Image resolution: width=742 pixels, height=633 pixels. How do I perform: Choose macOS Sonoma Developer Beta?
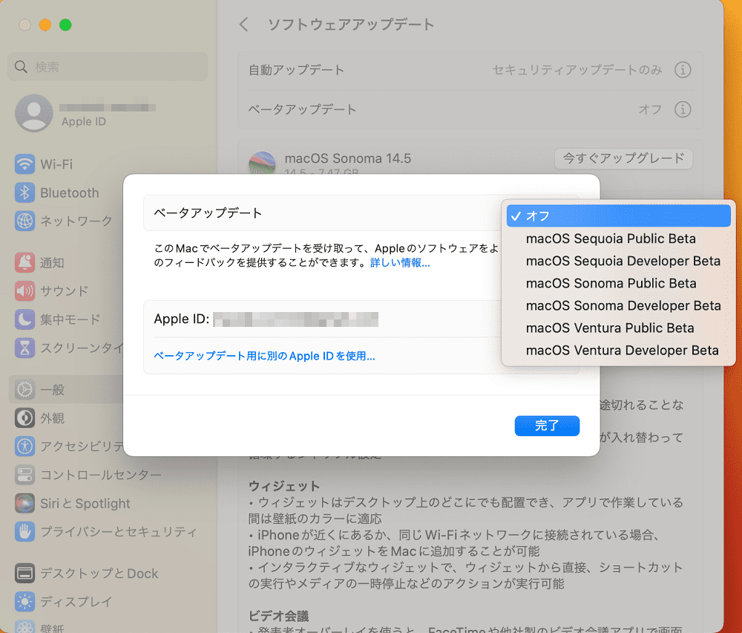(x=623, y=305)
